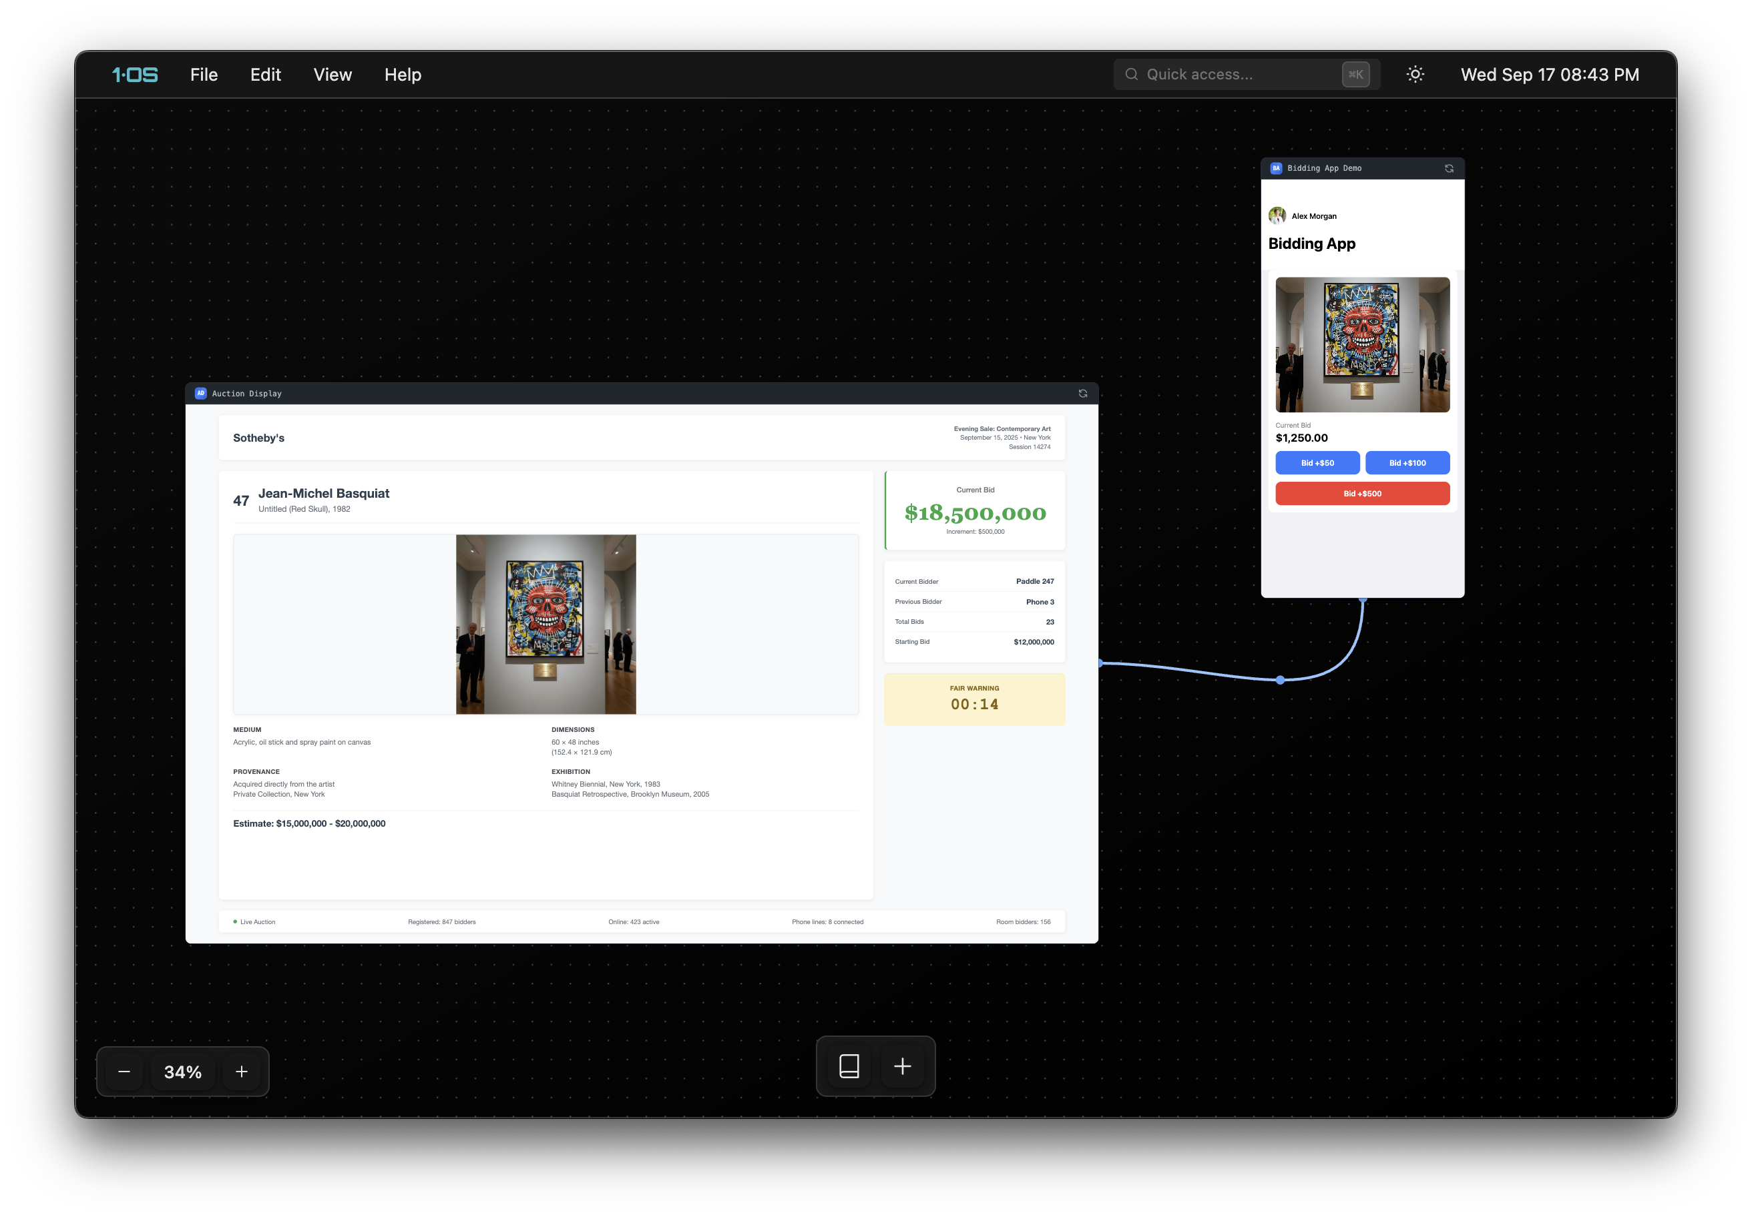This screenshot has height=1217, width=1752.
Task: Click the AD badge in Auction Display title
Action: tap(201, 394)
